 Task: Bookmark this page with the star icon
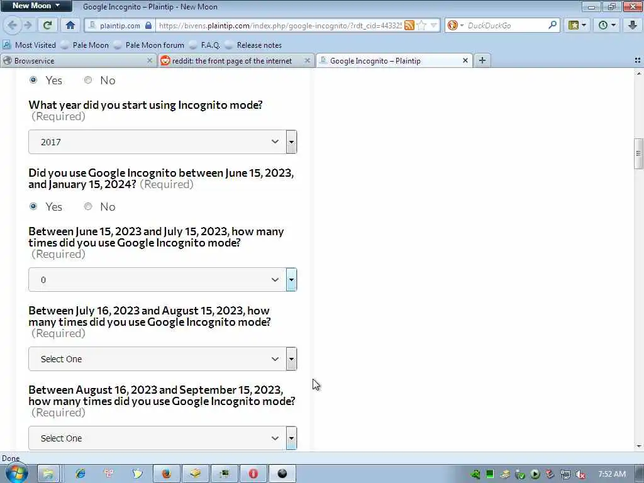(421, 25)
